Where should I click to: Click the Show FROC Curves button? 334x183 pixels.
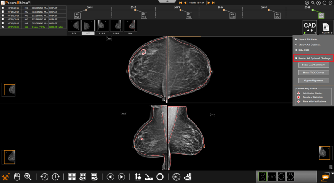click(313, 73)
